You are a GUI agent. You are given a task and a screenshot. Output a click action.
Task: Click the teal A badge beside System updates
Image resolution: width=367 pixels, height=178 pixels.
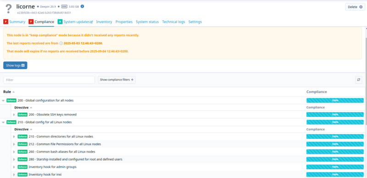60,22
